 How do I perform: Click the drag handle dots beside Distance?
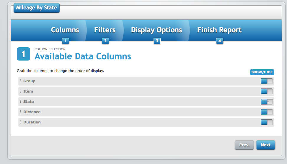coord(20,112)
